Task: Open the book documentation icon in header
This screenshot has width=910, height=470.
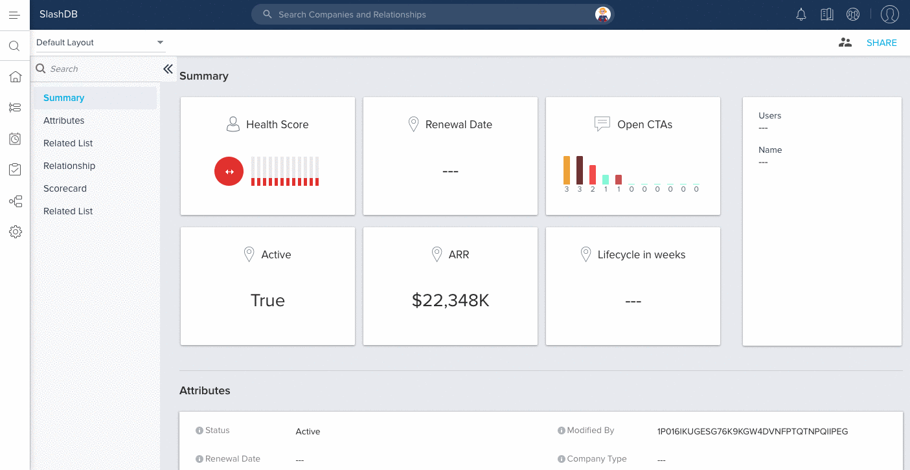Action: (x=826, y=14)
